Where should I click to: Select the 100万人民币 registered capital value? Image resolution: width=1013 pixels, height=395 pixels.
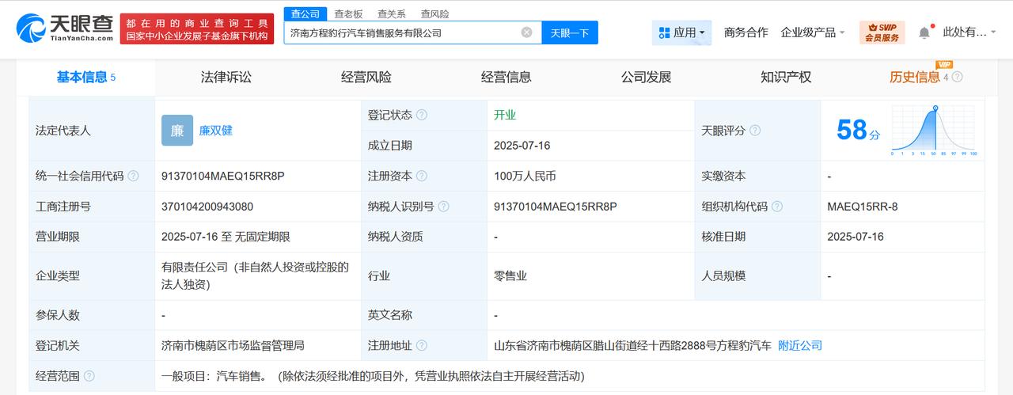[525, 177]
